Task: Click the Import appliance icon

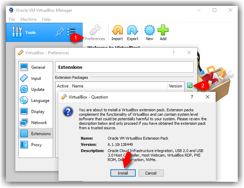Action: pyautogui.click(x=117, y=32)
